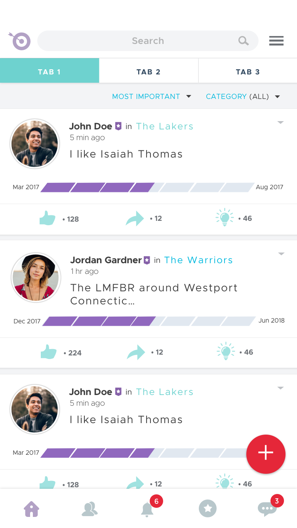Like John Doe's first post (128 thumbs)
This screenshot has width=297, height=528.
(48, 218)
